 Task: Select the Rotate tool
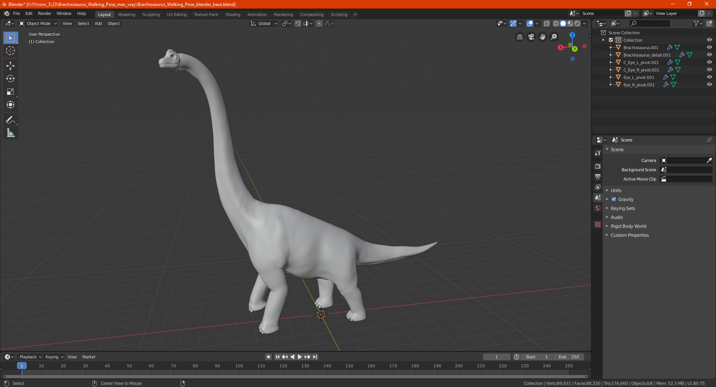[10, 79]
